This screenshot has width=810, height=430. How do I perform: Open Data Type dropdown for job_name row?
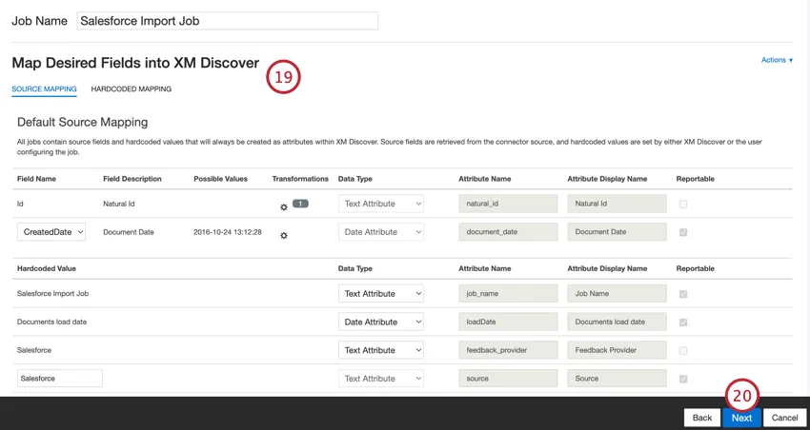point(381,294)
